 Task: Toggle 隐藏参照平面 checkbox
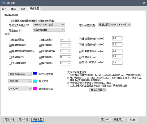click(10, 45)
